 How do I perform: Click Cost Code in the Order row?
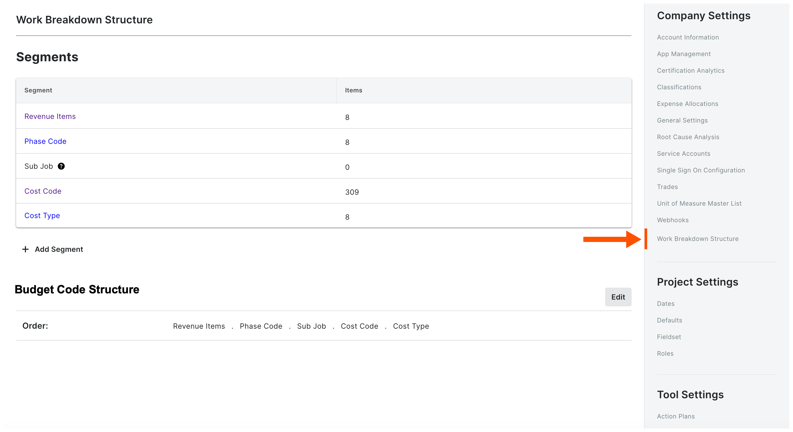click(360, 326)
